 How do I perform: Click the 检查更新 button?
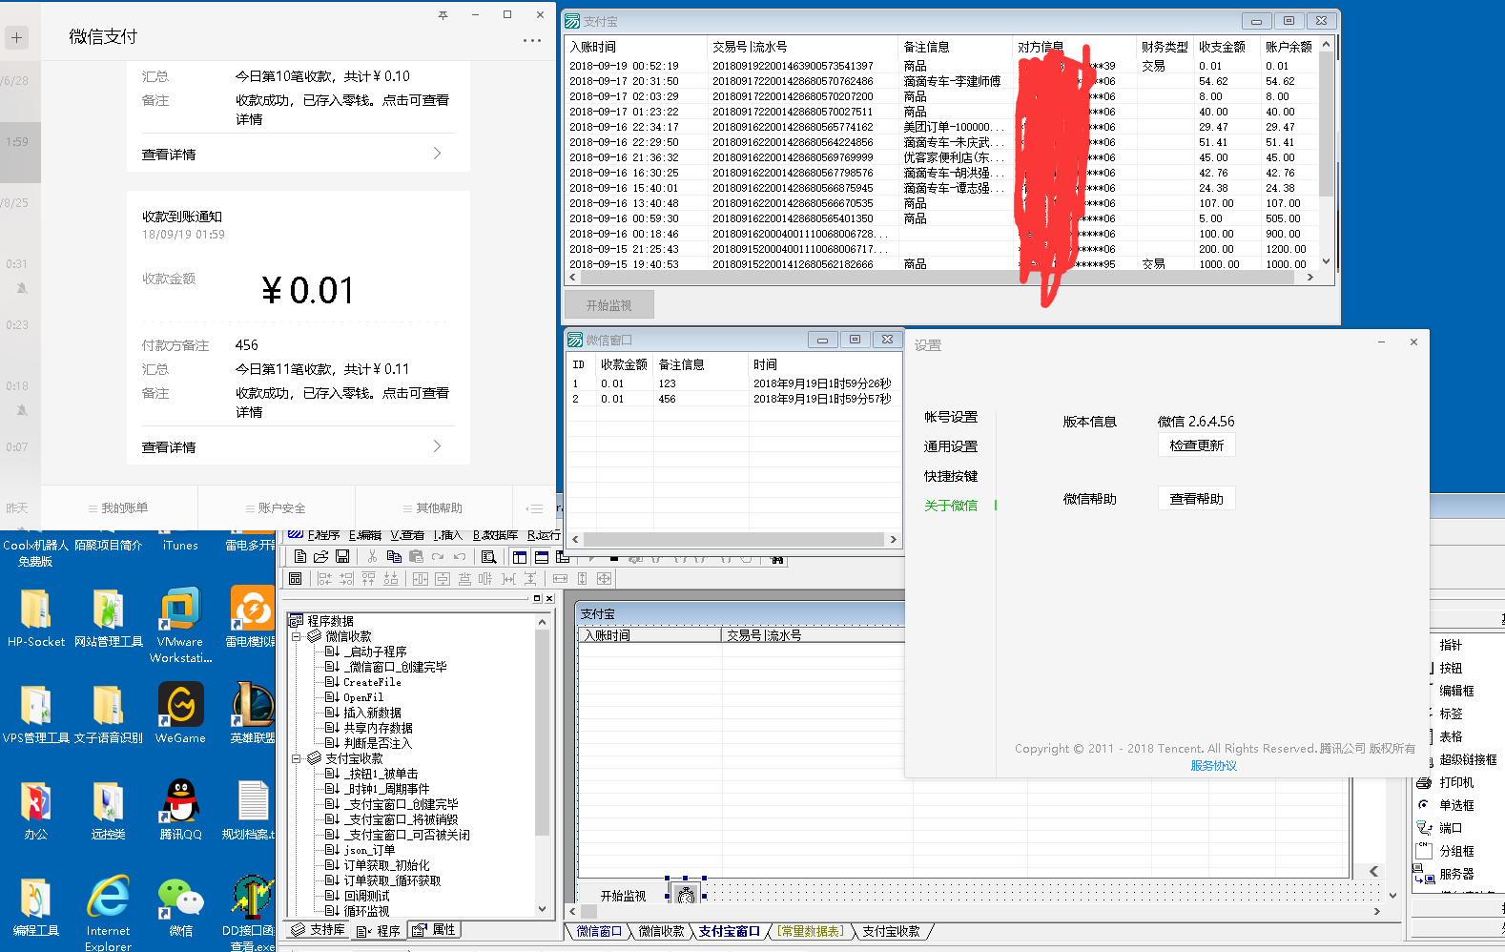[x=1197, y=445]
